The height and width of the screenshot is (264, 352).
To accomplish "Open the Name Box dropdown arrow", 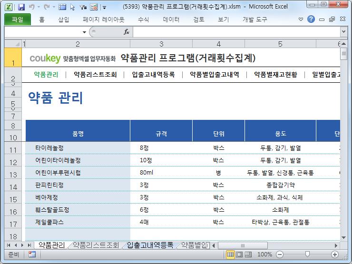I will (84, 32).
